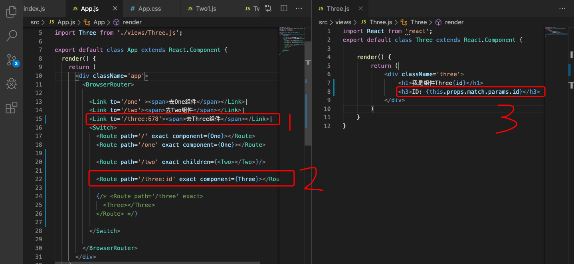Click Route path='/' exact line

[x=176, y=136]
